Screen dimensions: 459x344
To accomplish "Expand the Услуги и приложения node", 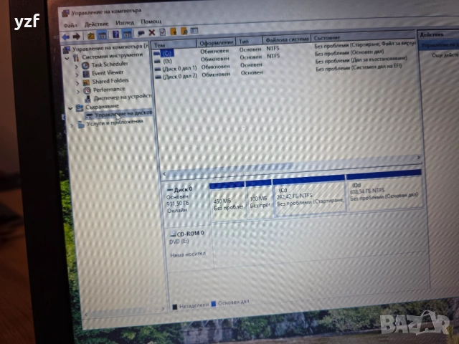I will 71,123.
